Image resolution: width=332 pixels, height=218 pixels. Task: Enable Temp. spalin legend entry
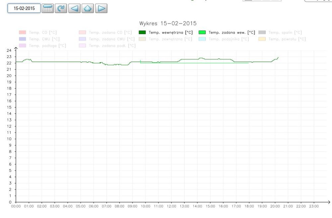coord(280,32)
